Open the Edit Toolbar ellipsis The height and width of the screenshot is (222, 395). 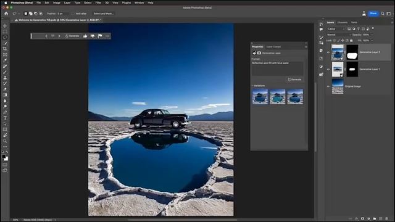(x=5, y=147)
